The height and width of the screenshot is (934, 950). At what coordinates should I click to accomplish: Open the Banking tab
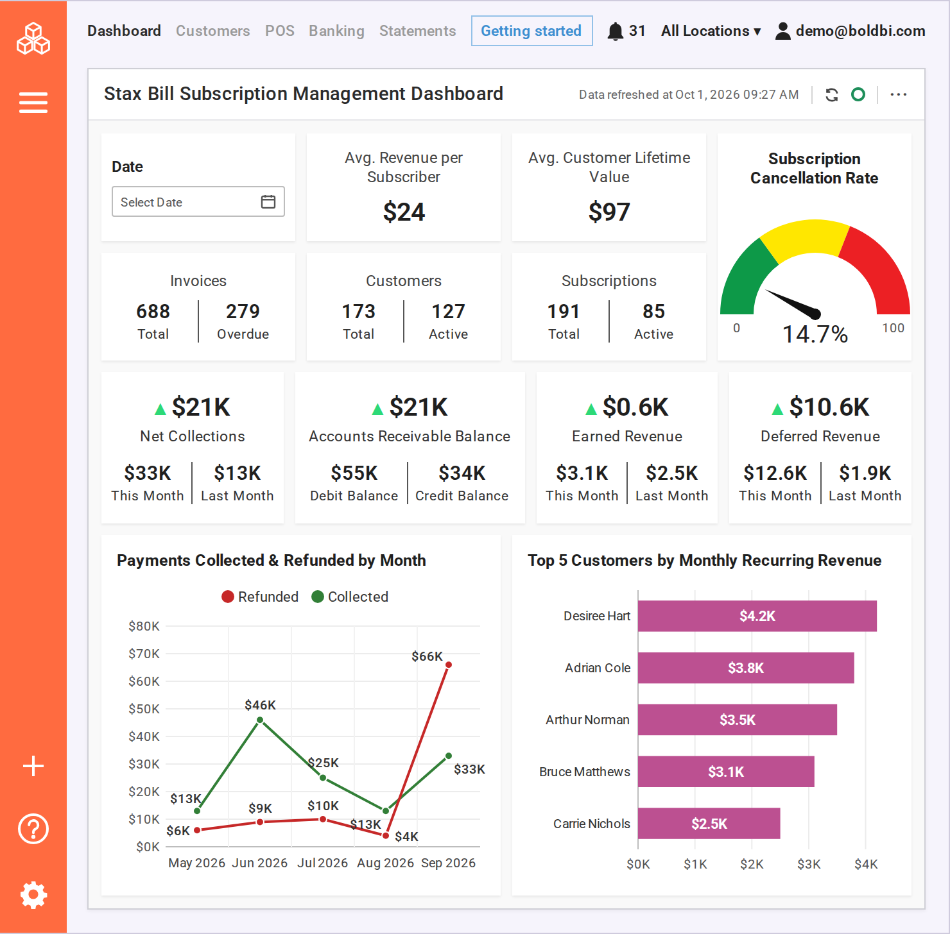336,31
